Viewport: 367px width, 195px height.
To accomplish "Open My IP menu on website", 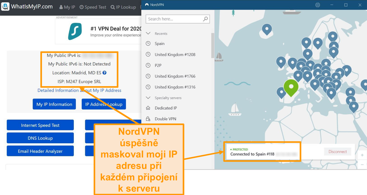I will tap(67, 7).
